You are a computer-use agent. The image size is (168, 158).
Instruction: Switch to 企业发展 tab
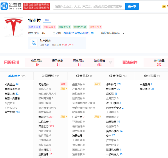152,76
